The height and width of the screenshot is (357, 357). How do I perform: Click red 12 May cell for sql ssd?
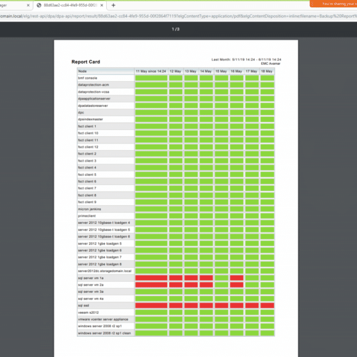coord(176,305)
